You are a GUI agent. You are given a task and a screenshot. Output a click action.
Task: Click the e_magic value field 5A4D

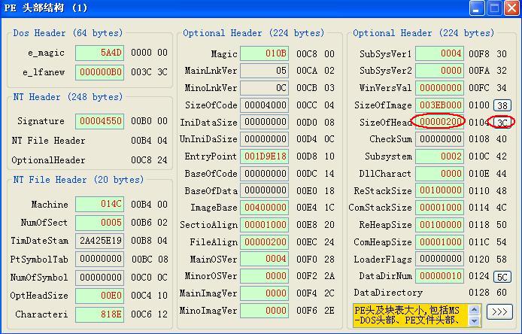99,53
